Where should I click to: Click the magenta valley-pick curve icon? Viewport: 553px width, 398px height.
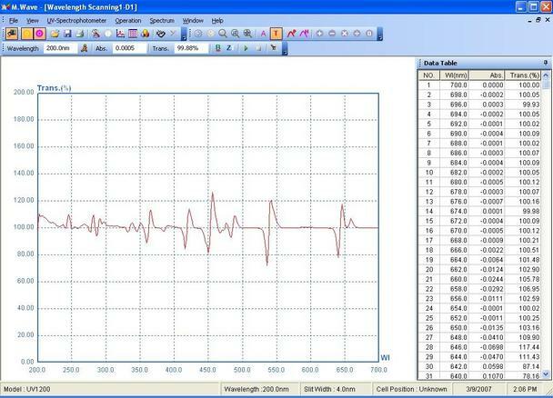point(304,34)
